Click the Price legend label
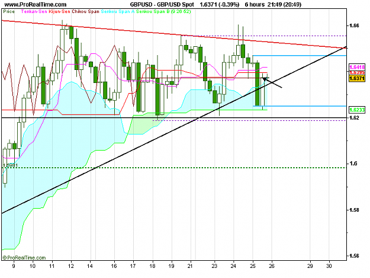370x278 pixels. point(9,11)
